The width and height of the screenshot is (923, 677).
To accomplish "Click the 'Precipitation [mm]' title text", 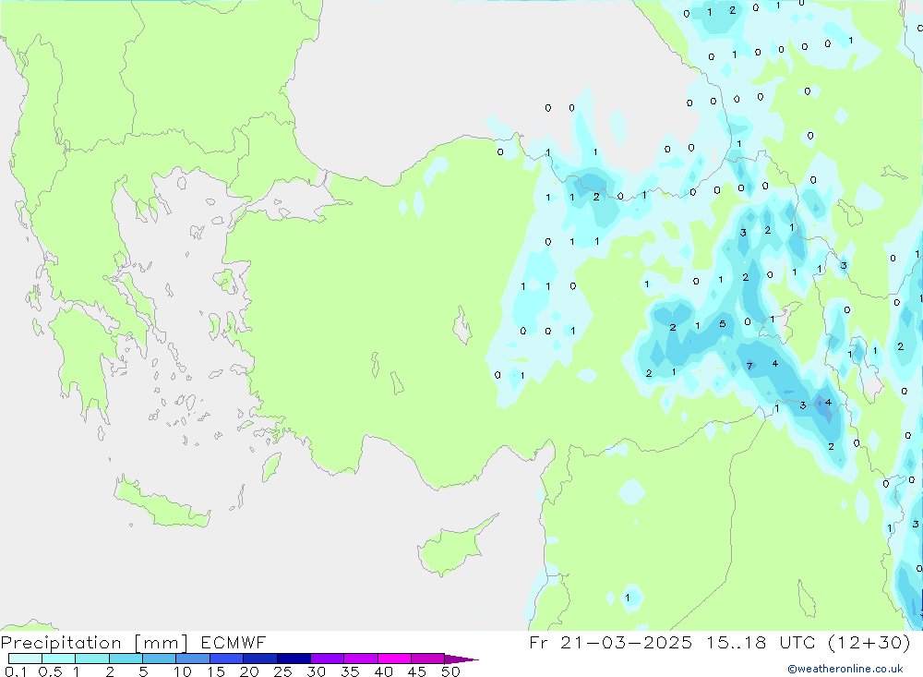I will pos(95,642).
